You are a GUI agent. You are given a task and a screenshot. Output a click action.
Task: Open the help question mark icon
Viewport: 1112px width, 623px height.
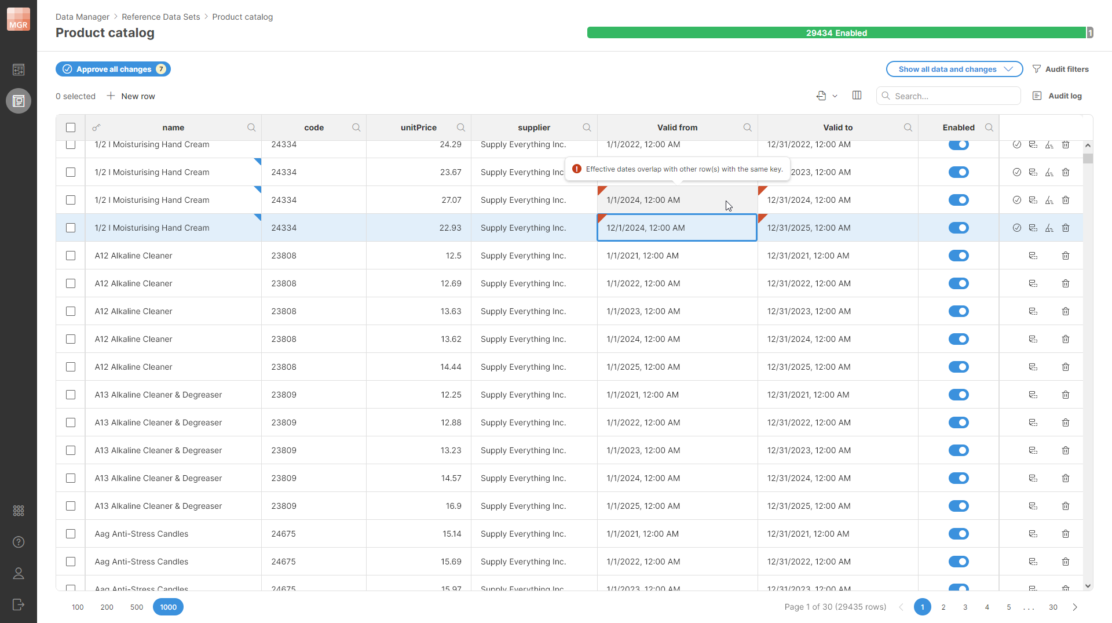(19, 542)
